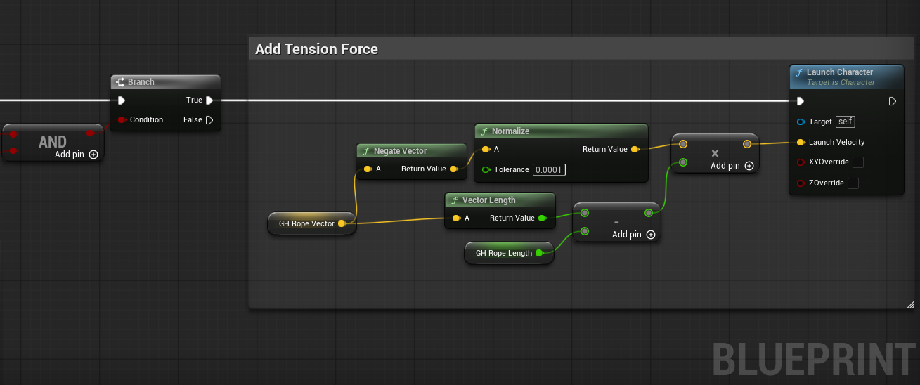The height and width of the screenshot is (385, 920).
Task: Add pin to the multiply node
Action: (x=749, y=166)
